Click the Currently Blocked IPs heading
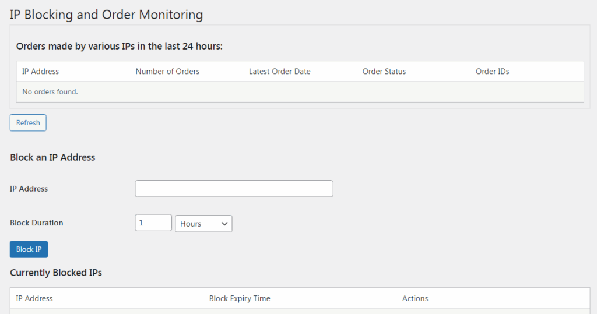The image size is (597, 314). tap(56, 273)
